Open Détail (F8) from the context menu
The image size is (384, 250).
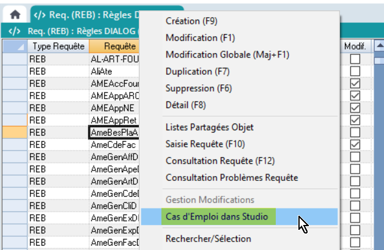(x=186, y=105)
